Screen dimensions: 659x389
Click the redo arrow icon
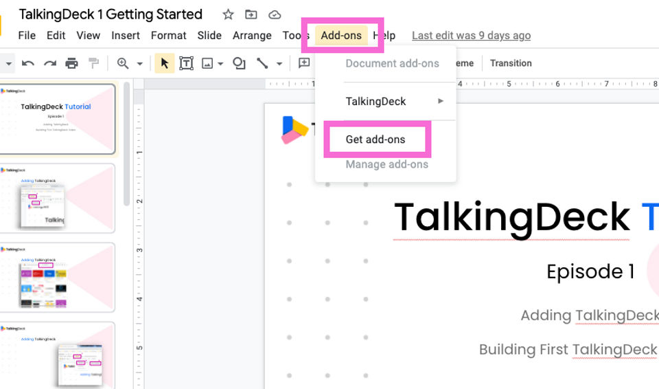click(x=50, y=63)
